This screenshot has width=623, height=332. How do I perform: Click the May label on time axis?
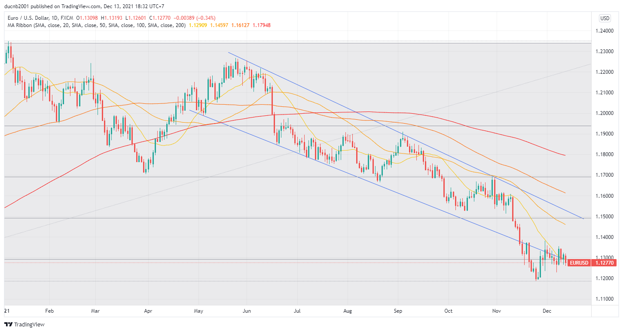pyautogui.click(x=198, y=311)
